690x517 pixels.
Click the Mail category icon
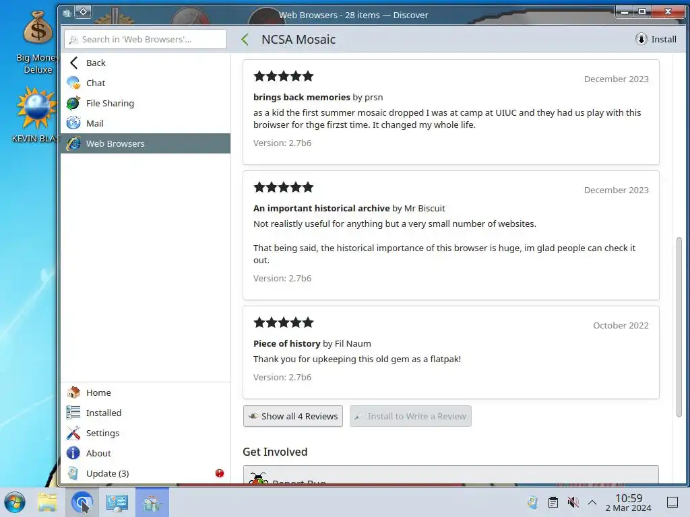tap(73, 123)
